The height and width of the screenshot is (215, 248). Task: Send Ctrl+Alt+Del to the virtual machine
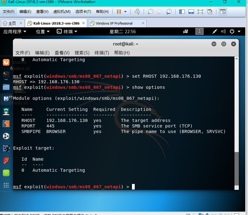[137, 12]
